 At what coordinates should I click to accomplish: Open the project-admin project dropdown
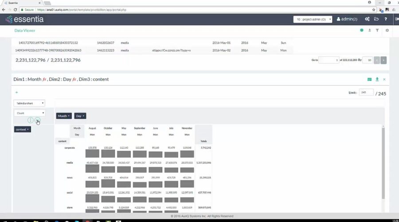313,19
